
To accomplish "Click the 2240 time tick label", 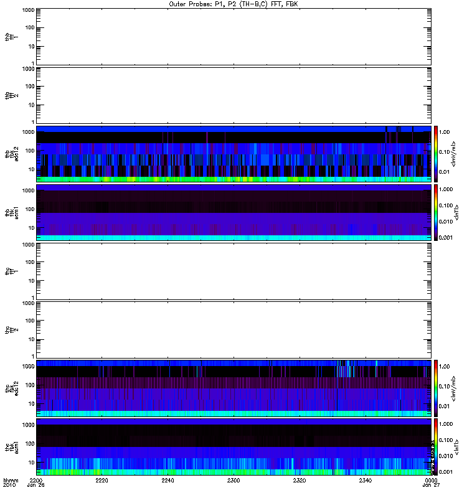I will point(167,481).
